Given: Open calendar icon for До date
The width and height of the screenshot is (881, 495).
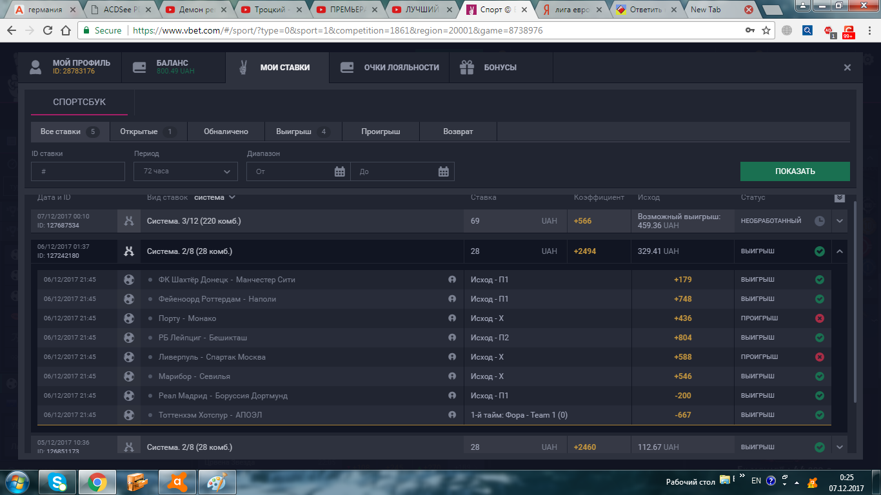Looking at the screenshot, I should pyautogui.click(x=444, y=171).
